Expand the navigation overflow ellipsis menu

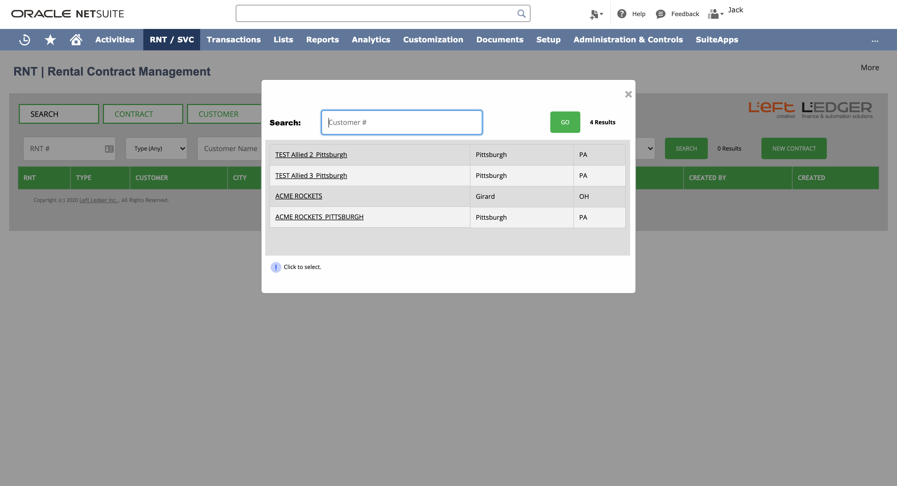coord(875,40)
